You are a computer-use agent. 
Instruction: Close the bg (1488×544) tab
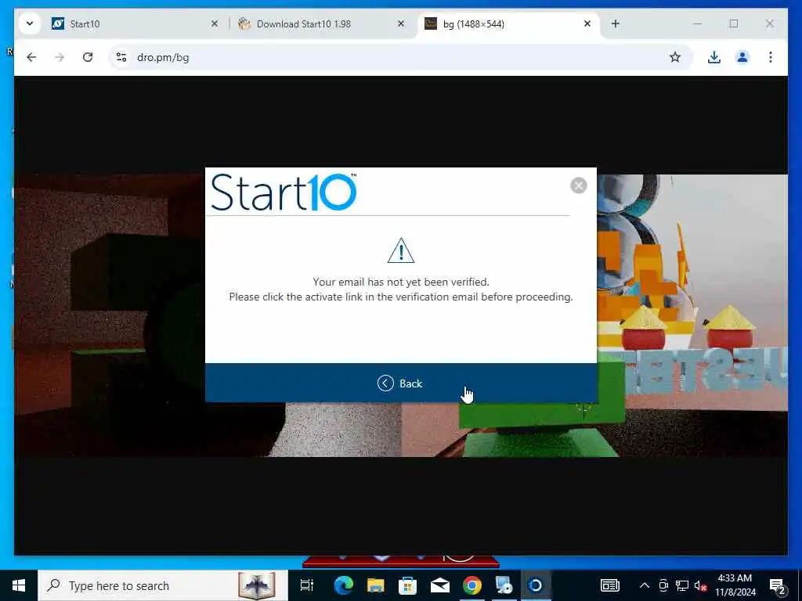tap(587, 23)
